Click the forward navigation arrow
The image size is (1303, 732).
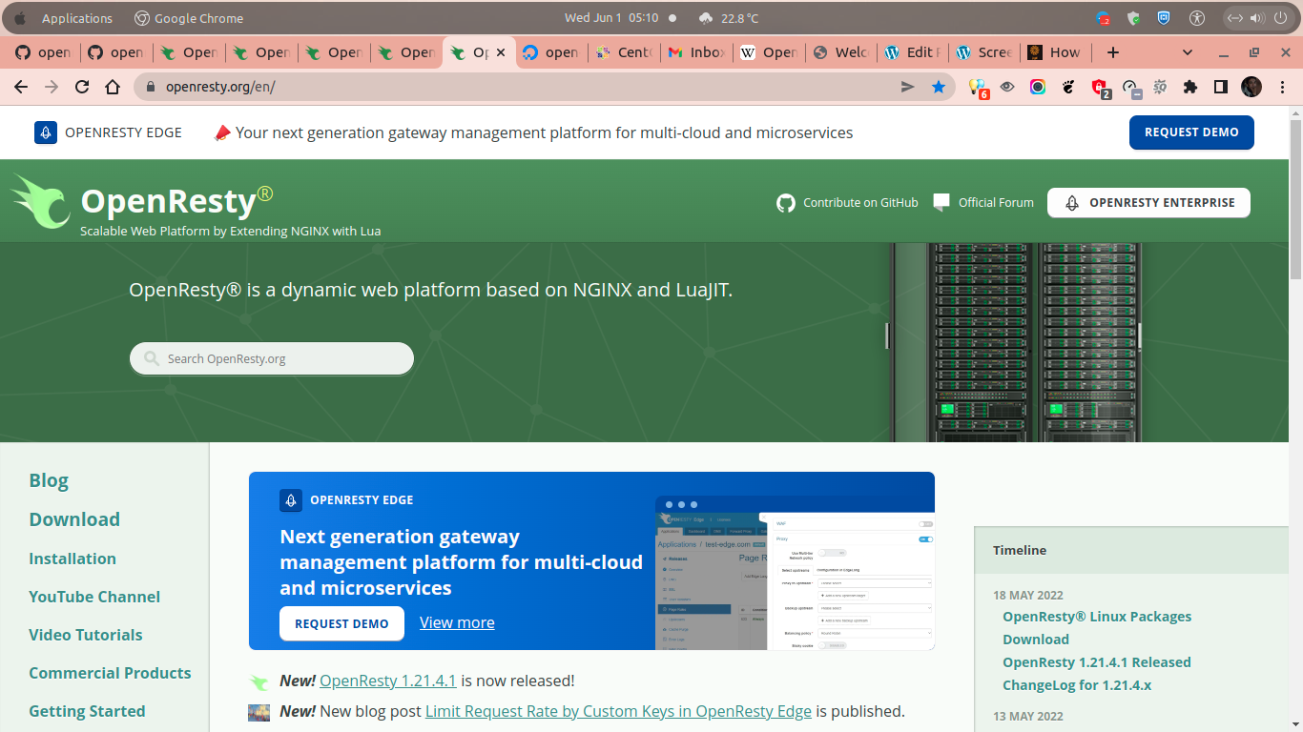[x=52, y=87]
